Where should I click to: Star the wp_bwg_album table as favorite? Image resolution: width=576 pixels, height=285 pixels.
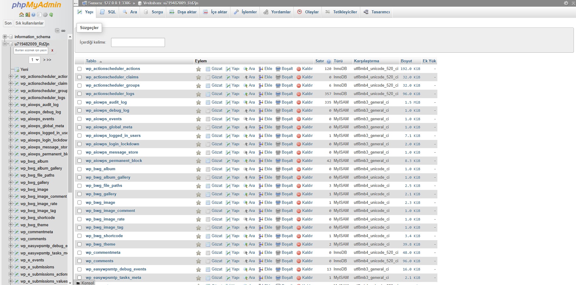[199, 169]
